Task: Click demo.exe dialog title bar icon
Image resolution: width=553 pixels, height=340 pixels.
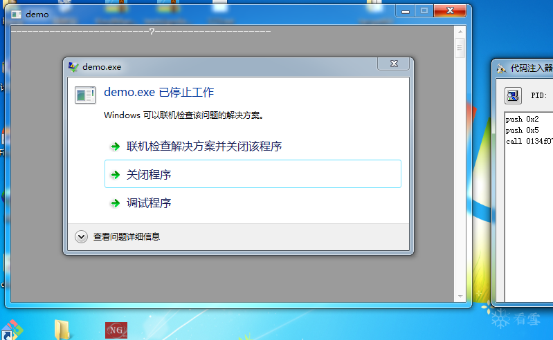Action: click(73, 67)
